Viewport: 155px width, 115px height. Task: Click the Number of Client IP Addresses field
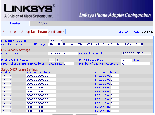[x=136, y=64]
